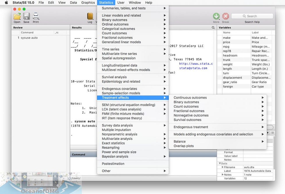Choose Models adding endogenous covariates and selection
285x194 pixels.
pos(218,134)
